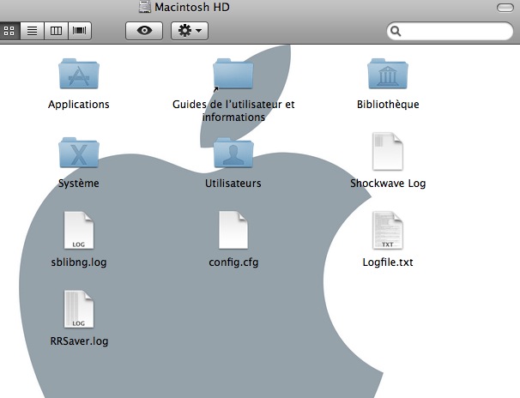Click the "Utilisateurs" label
The image size is (520, 398).
(x=233, y=184)
